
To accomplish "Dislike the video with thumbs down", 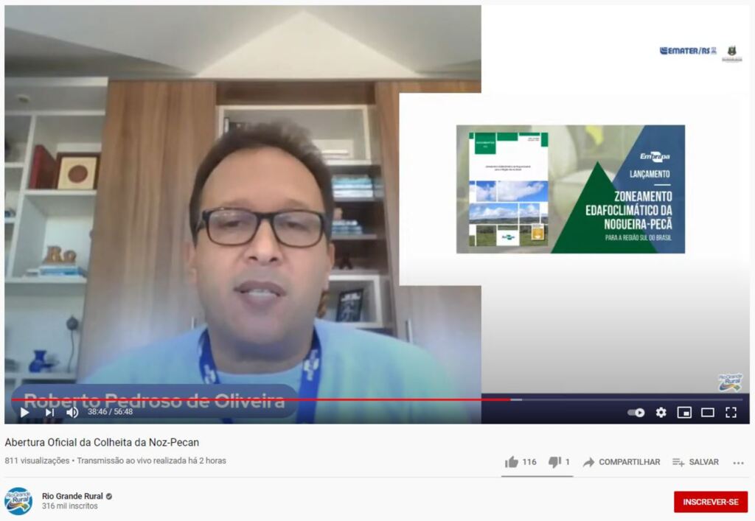I will tap(554, 462).
